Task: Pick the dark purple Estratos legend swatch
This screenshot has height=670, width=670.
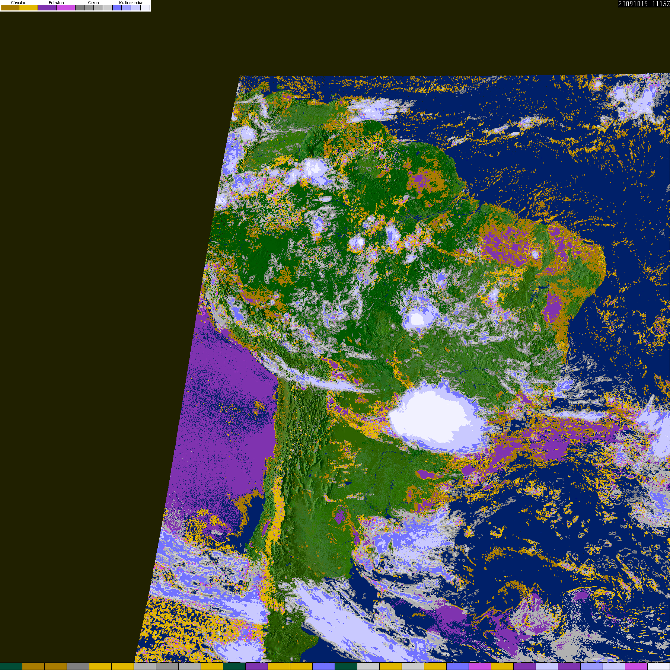Action: click(x=47, y=7)
